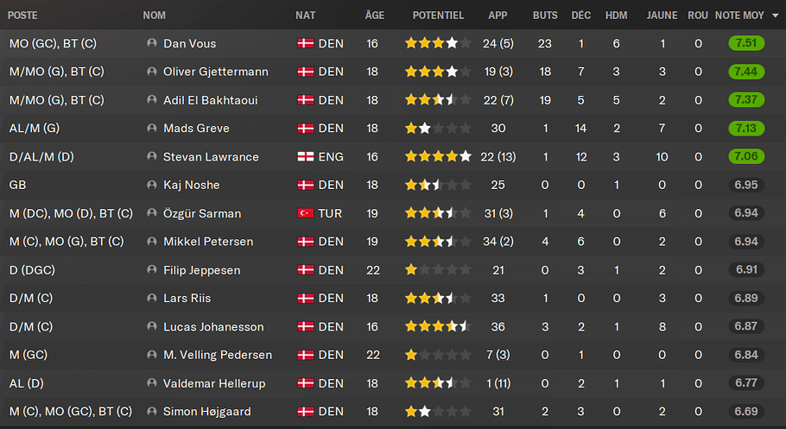Click the 7.51 rating badge for Dan Vous
786x429 pixels.
click(746, 43)
